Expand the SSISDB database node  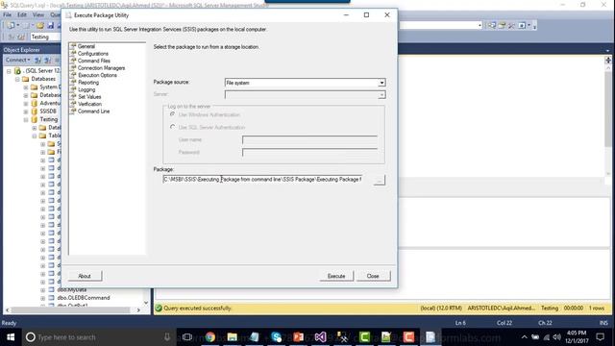tap(26, 111)
